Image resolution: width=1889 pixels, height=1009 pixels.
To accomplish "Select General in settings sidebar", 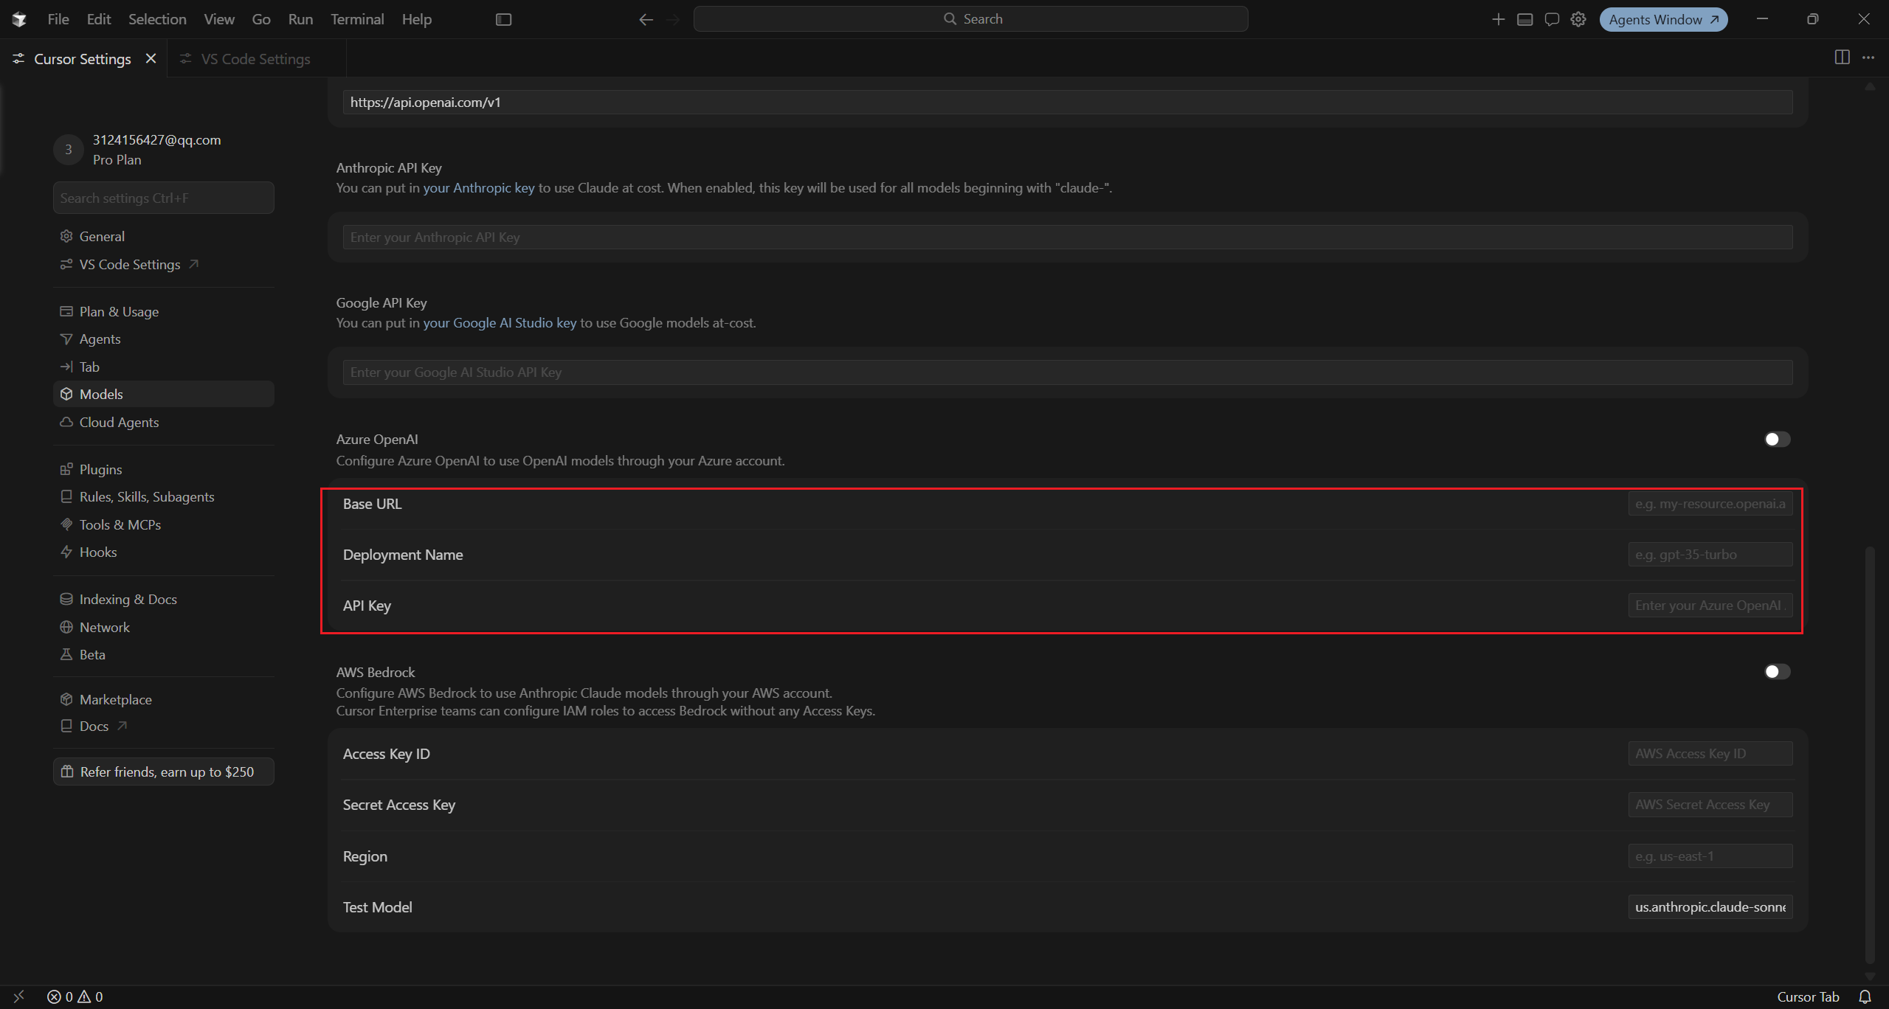I will tap(164, 236).
